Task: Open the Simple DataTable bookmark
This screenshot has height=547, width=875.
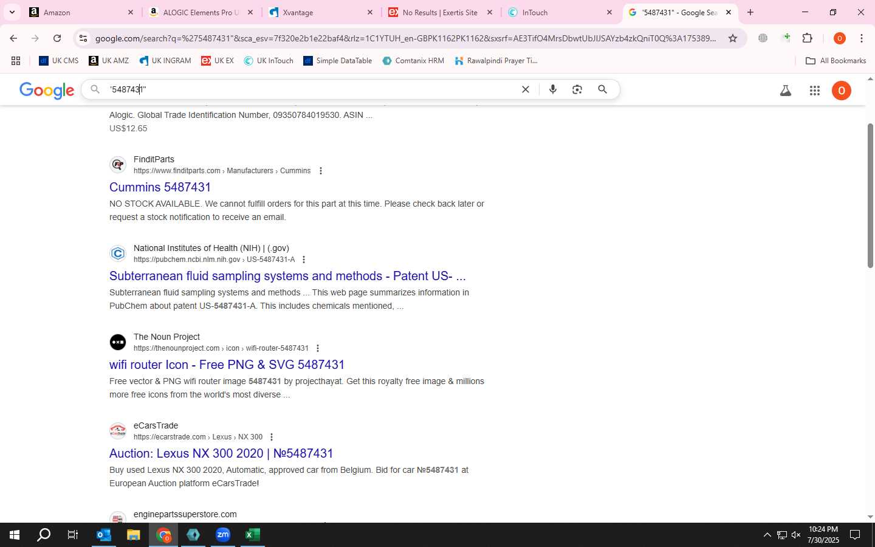Action: tap(338, 61)
